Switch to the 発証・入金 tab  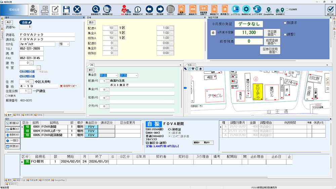(19, 180)
